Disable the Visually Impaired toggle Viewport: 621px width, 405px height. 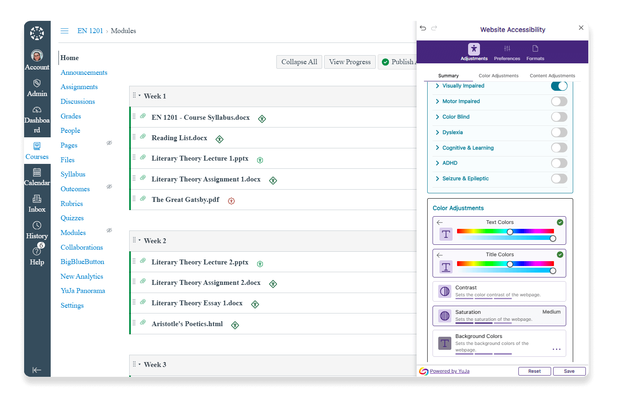click(559, 86)
